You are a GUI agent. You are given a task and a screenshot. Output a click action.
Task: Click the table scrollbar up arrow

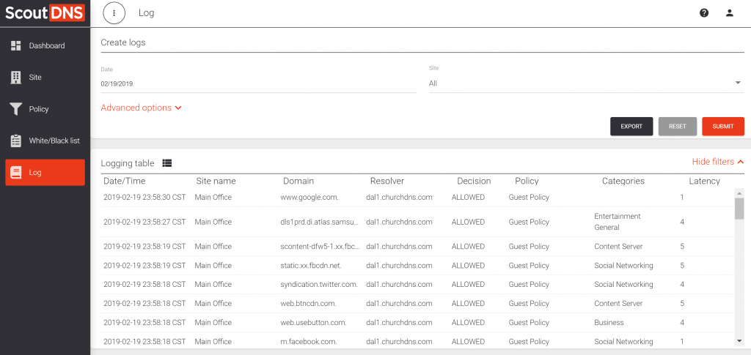tap(739, 193)
